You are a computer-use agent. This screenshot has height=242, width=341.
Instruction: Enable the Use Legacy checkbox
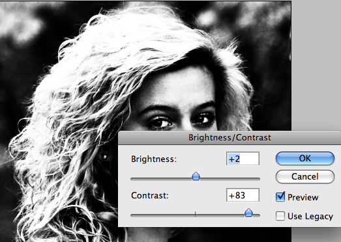280,216
